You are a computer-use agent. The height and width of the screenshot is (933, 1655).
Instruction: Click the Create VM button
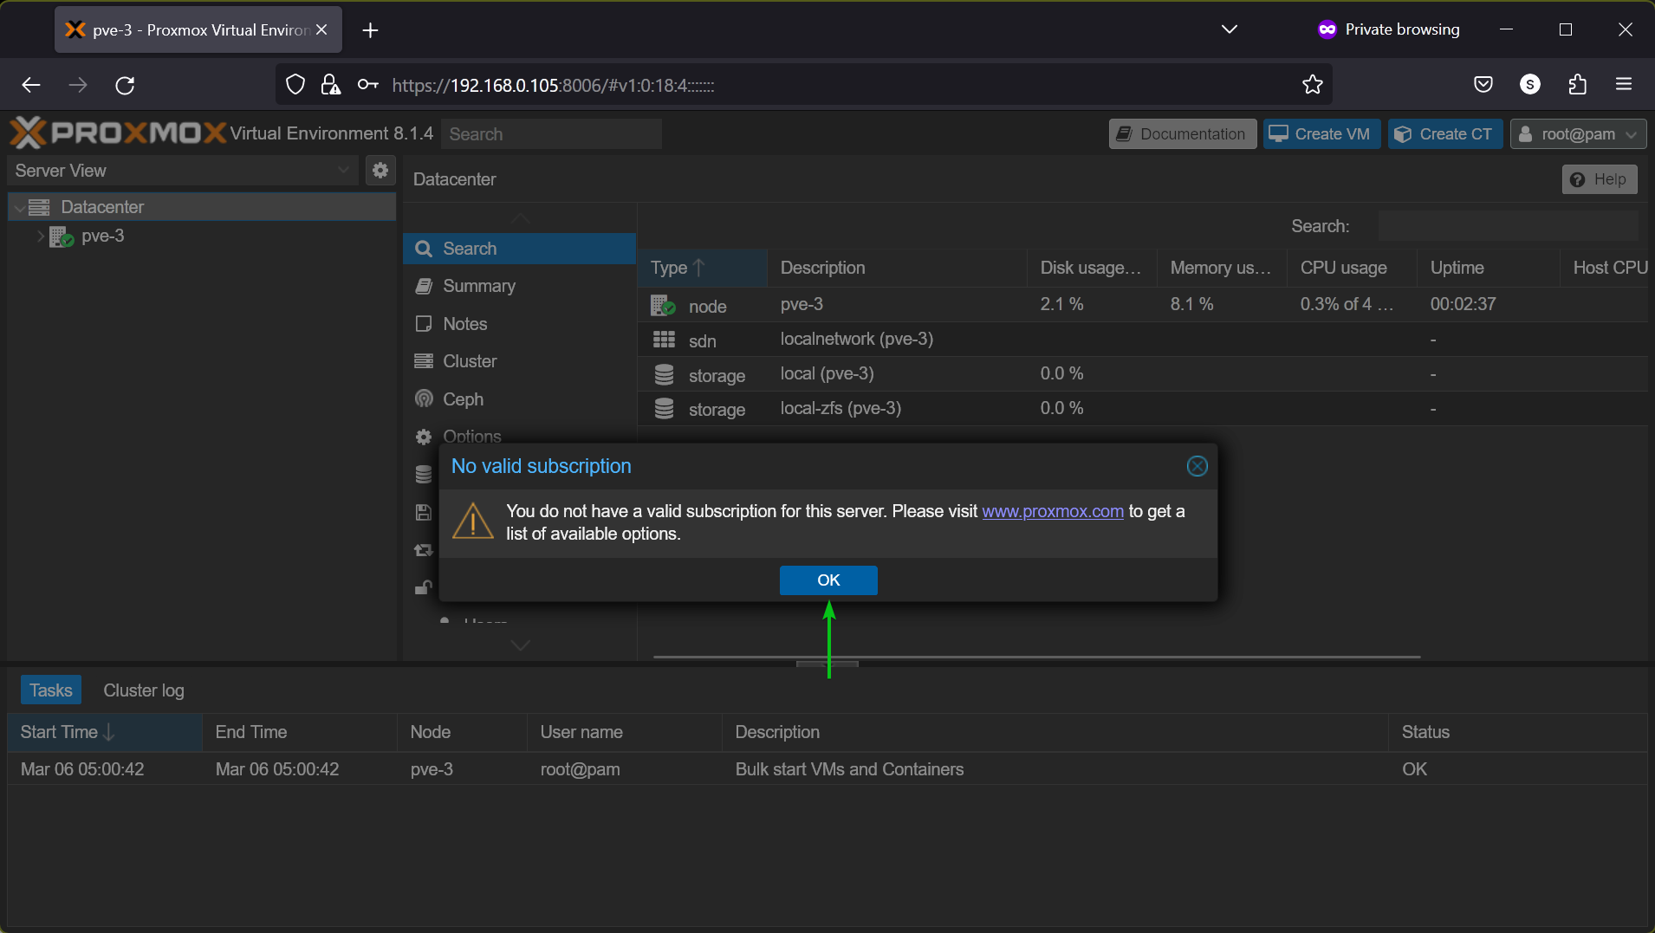[1321, 134]
